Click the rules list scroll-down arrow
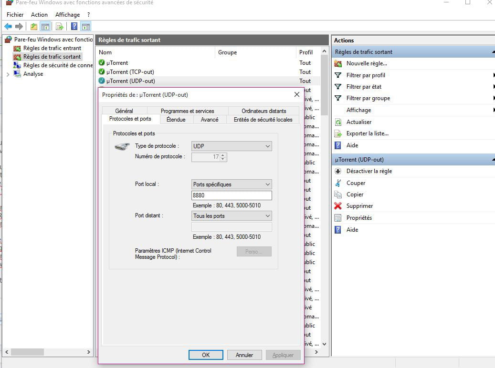This screenshot has width=495, height=368. click(x=324, y=344)
